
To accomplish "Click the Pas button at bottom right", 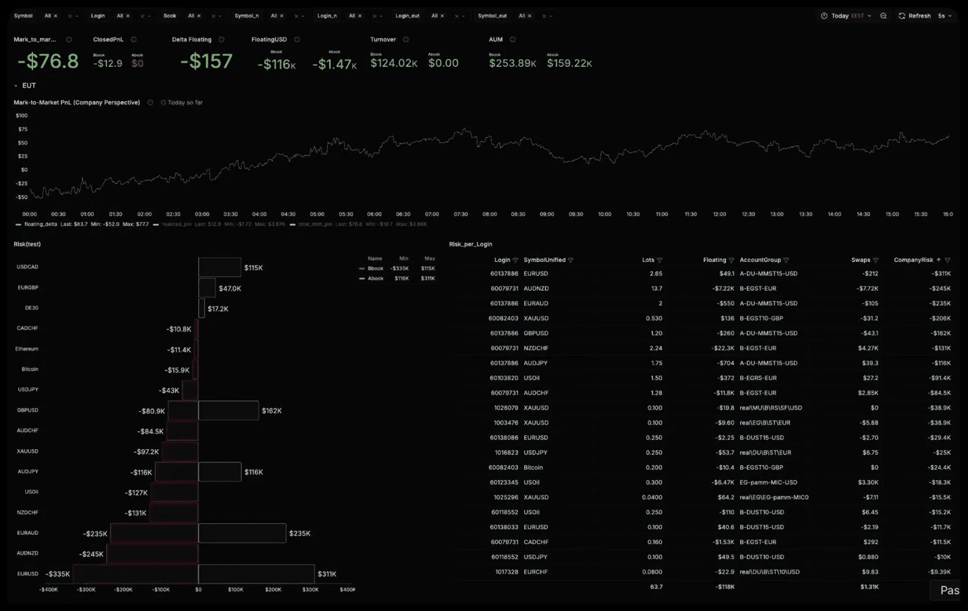I will [x=950, y=590].
